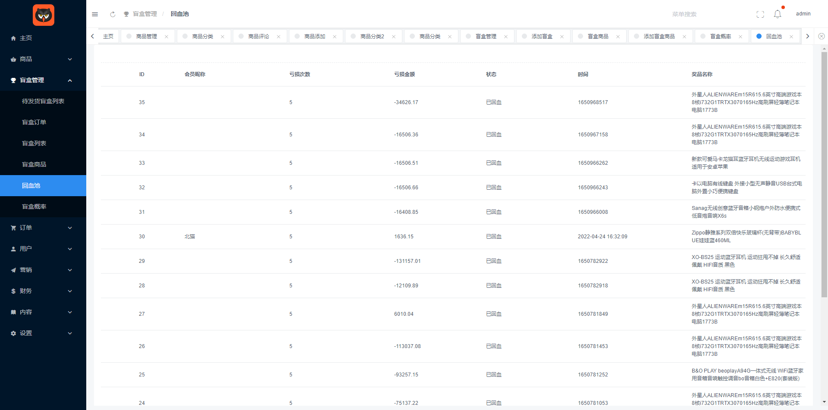Screen dimensions: 828x410
Task: Click the 菜单搜索 search field
Action: [x=684, y=14]
